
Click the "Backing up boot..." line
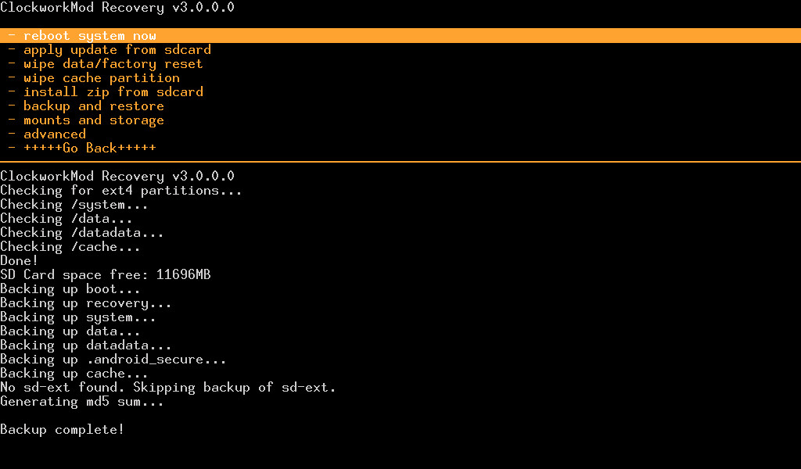click(70, 289)
